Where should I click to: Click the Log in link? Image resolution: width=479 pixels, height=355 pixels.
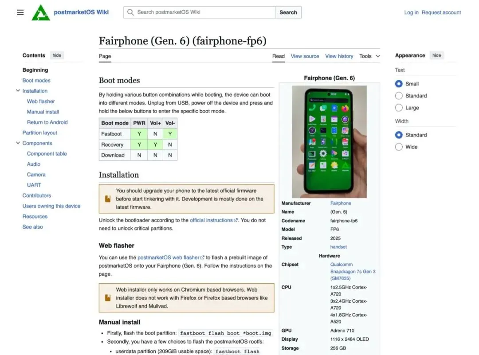pos(411,12)
